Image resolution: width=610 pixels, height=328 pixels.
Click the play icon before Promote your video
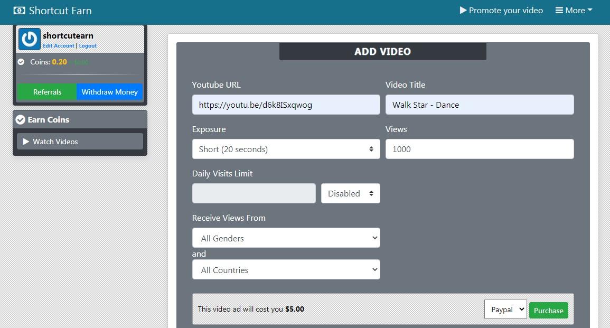click(x=463, y=10)
